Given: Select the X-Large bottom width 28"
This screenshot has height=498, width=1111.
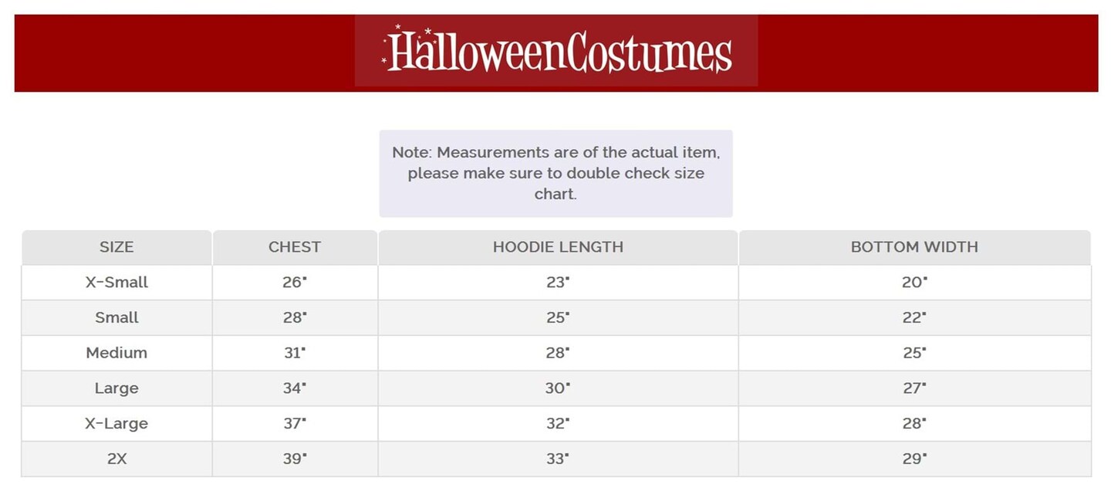Looking at the screenshot, I should click(x=914, y=424).
